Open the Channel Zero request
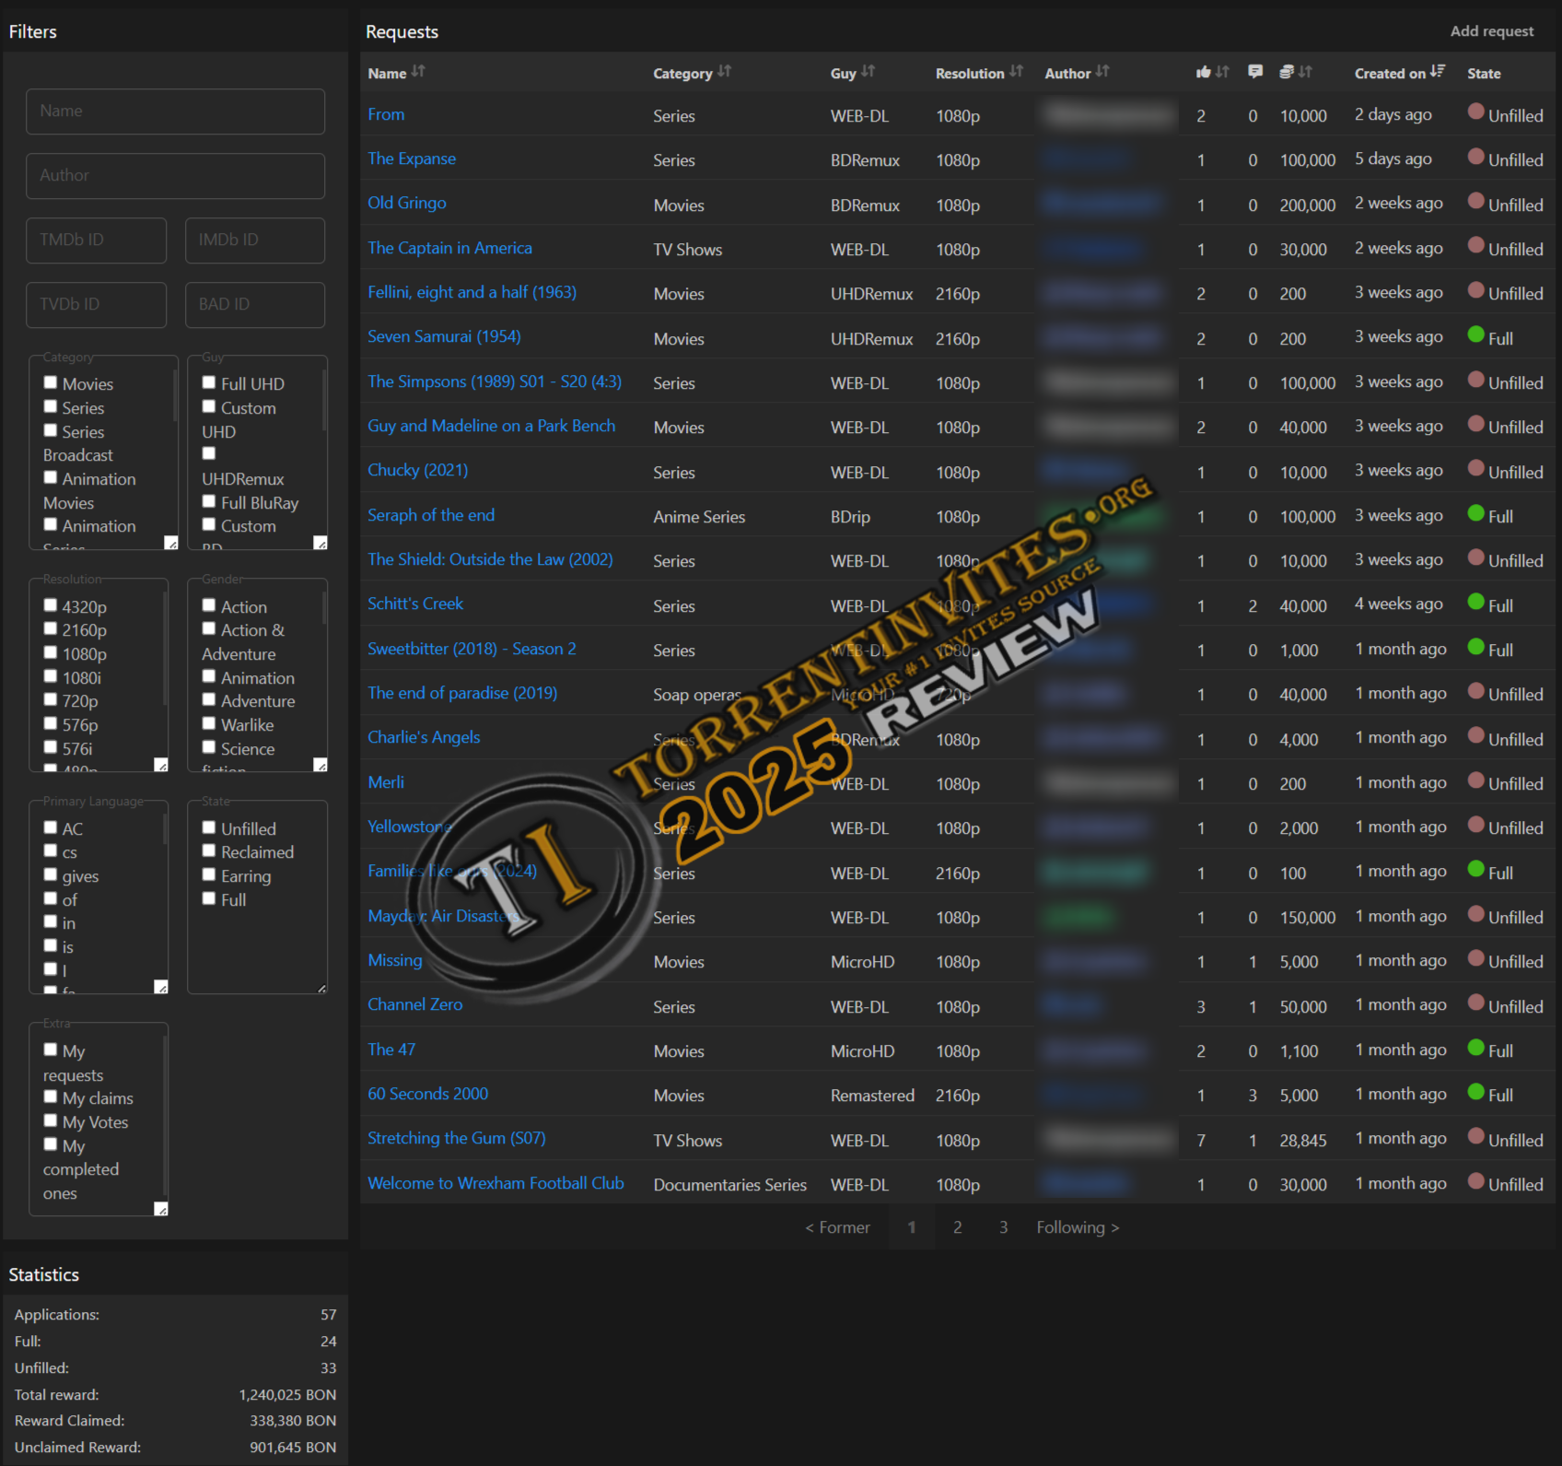This screenshot has height=1466, width=1562. (415, 1004)
